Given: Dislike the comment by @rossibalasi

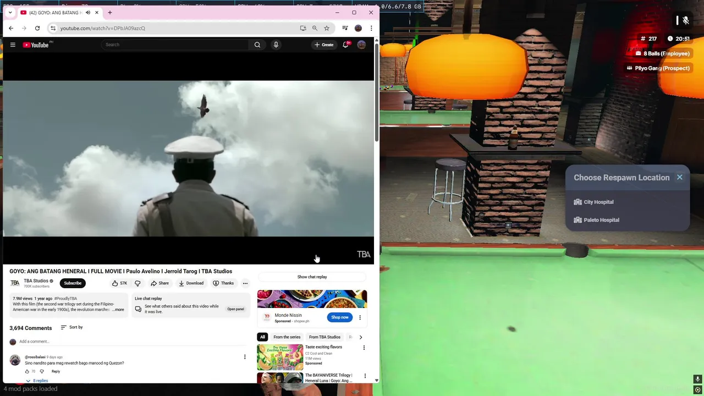Looking at the screenshot, I should coord(42,371).
